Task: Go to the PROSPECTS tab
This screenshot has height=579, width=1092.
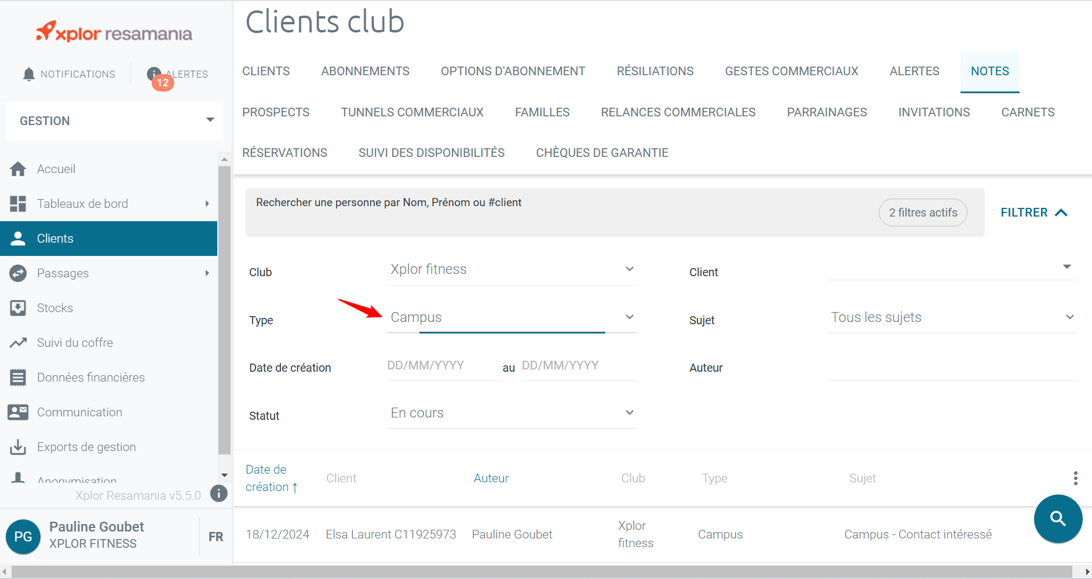Action: point(276,112)
